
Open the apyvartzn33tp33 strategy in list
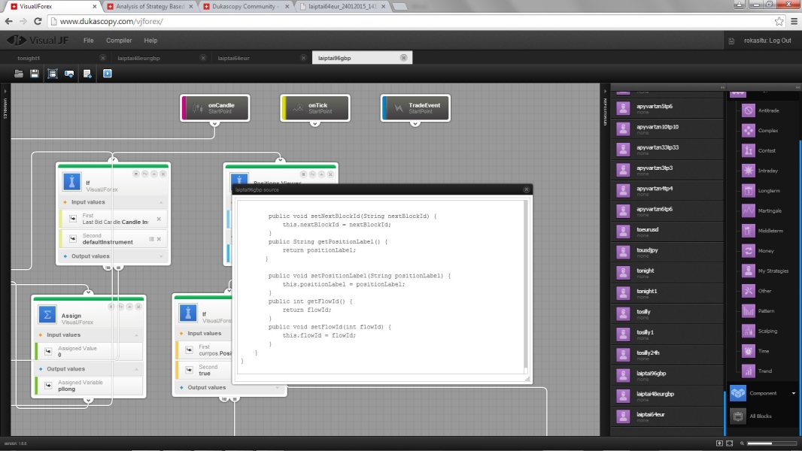click(667, 149)
